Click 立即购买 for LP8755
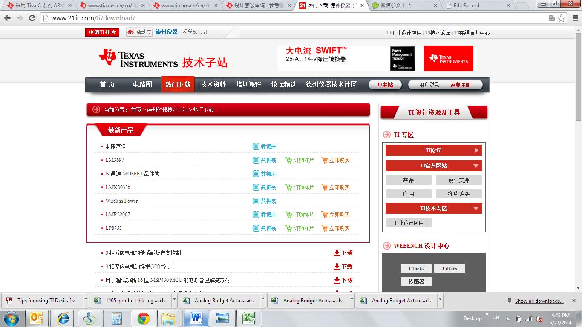The width and height of the screenshot is (582, 327). 335,228
